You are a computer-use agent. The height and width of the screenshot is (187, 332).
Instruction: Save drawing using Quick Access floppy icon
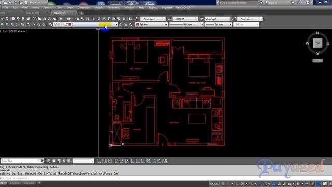[16, 3]
